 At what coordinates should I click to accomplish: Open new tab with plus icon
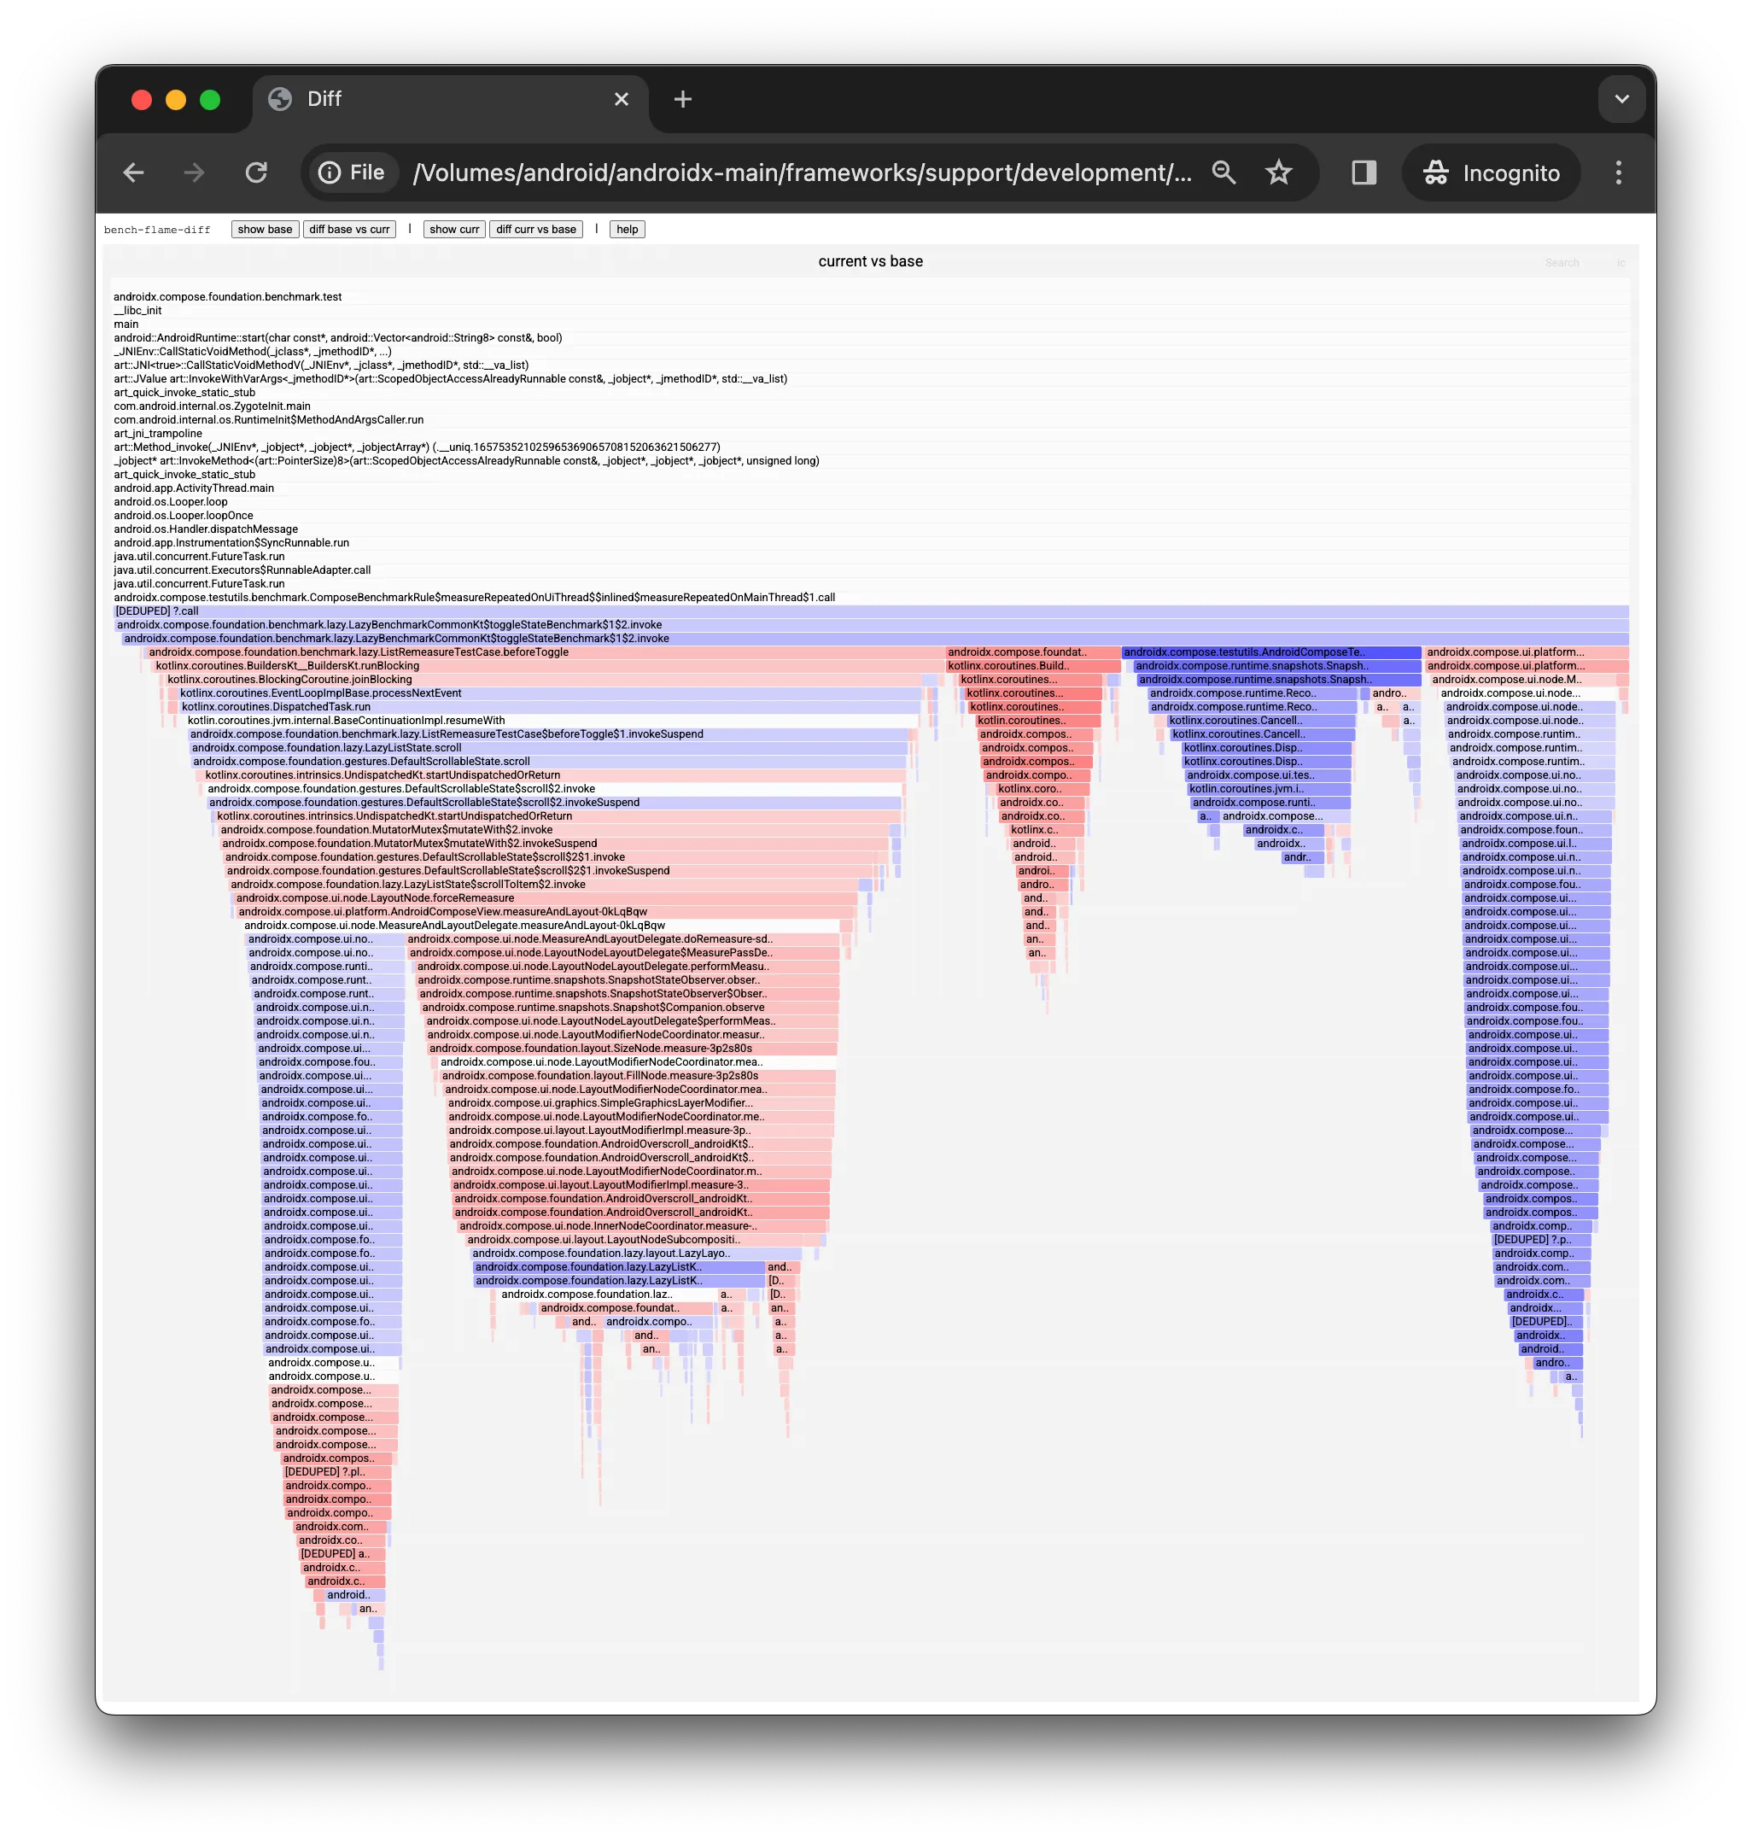pyautogui.click(x=683, y=99)
